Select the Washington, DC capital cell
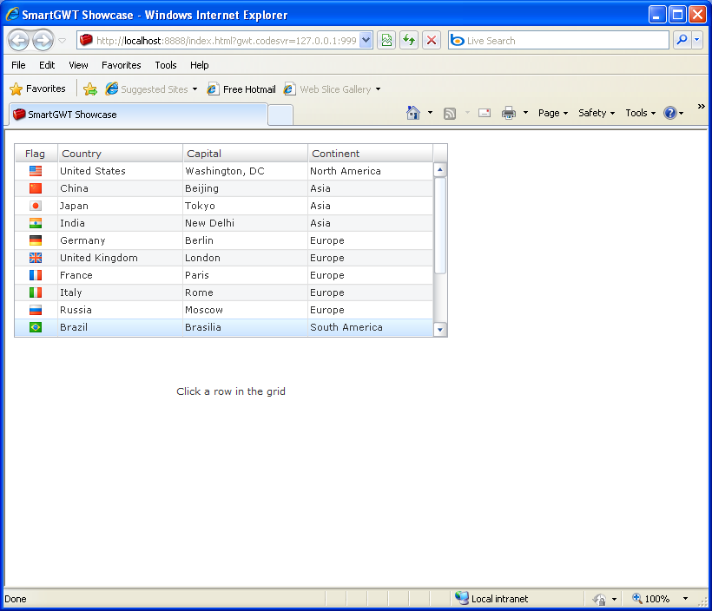Viewport: 712px width, 611px height. click(x=246, y=171)
